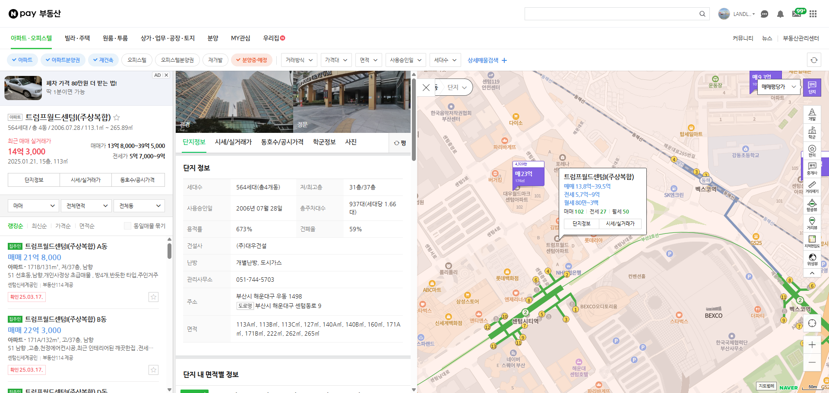Open the 전체면적 select

point(86,206)
